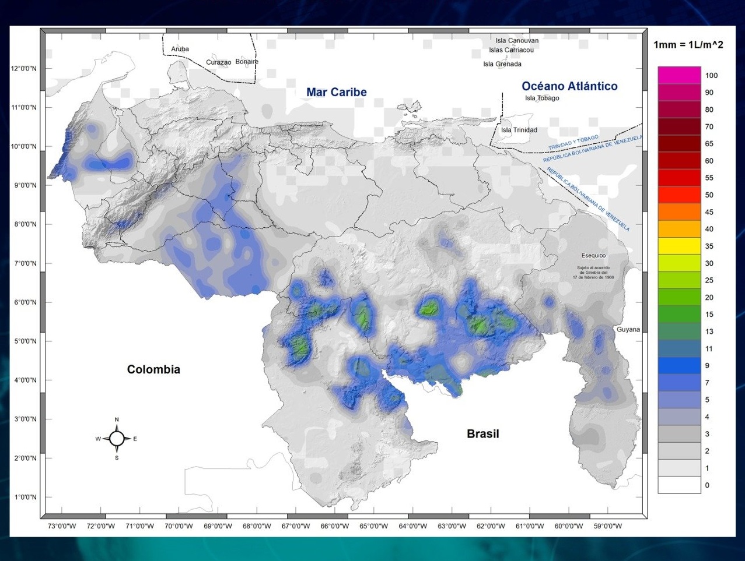The width and height of the screenshot is (745, 561).
Task: Pick the orange 45 mm legend color
Action: [679, 212]
